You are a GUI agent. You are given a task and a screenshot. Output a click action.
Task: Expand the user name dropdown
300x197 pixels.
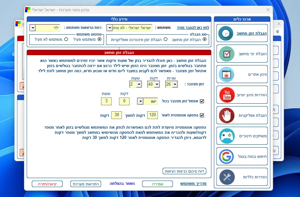(109, 28)
